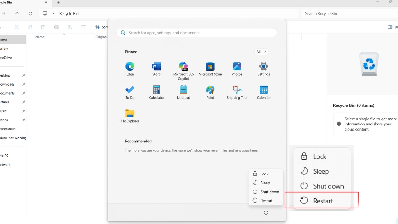Launch Calculator from Start menu

(157, 92)
